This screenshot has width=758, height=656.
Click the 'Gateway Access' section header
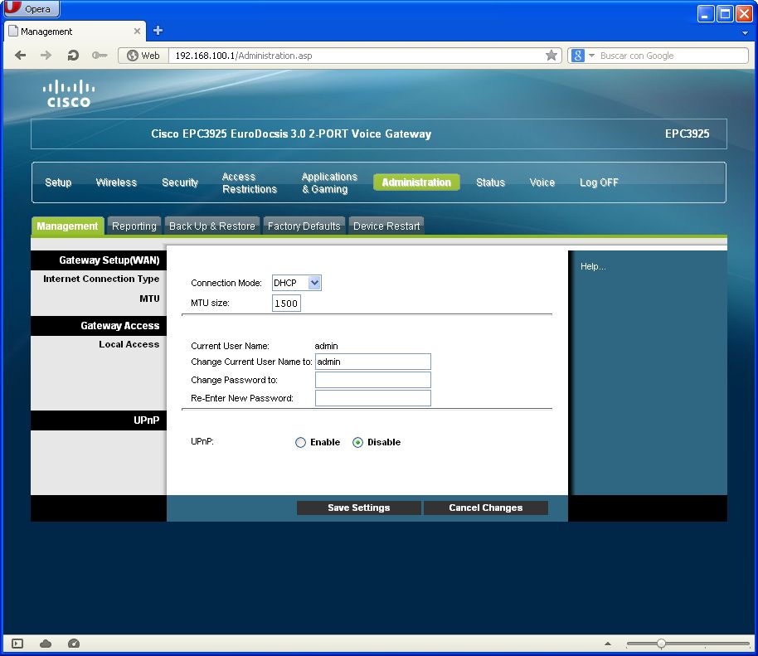click(x=120, y=326)
